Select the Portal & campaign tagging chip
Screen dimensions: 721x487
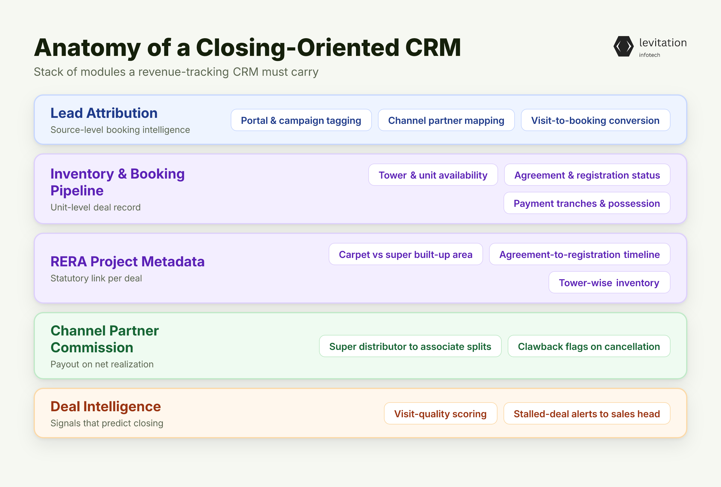[301, 120]
